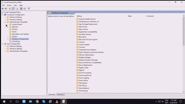Select HomeGroup in the settings list
Viewport: 185px width, 104px height.
click(x=83, y=91)
